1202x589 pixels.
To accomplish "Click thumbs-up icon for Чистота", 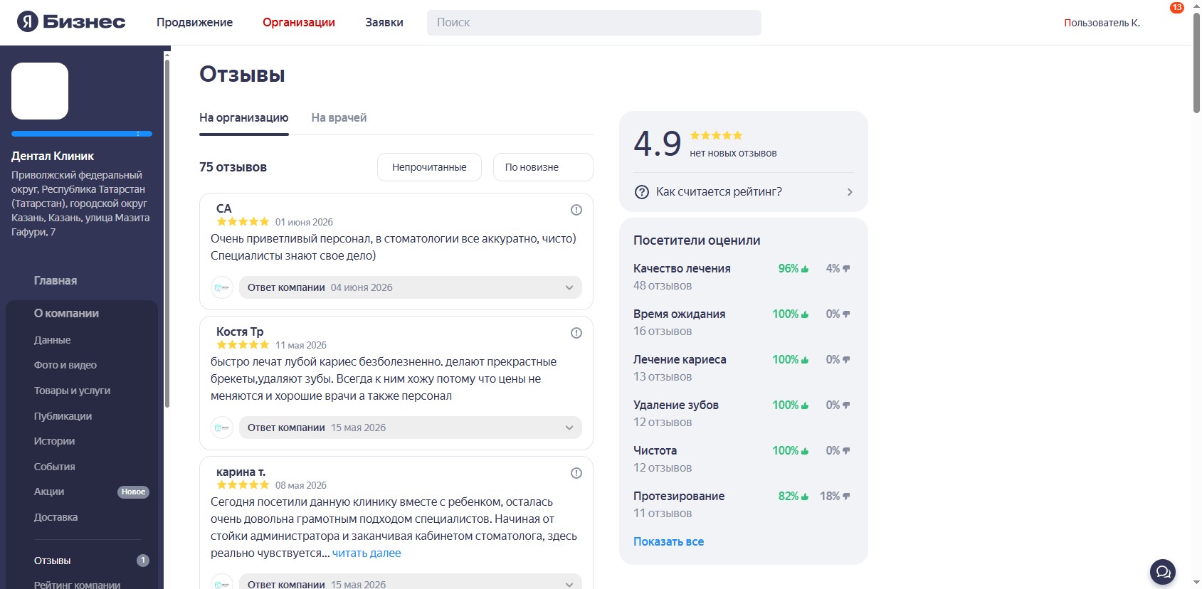I will point(805,451).
